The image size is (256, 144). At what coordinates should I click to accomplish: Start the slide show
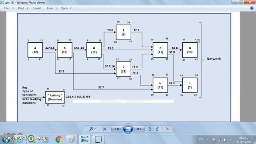coord(128,129)
